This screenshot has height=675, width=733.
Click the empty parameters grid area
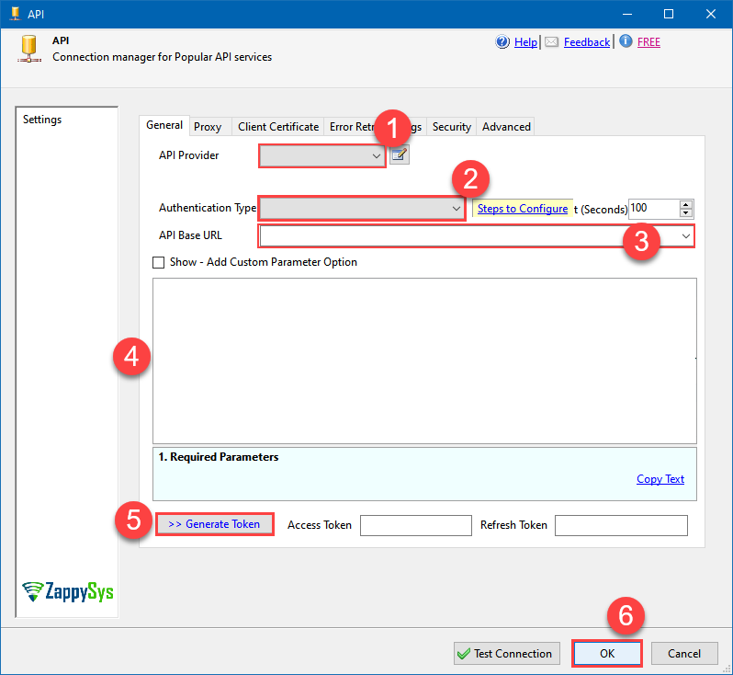[x=424, y=360]
